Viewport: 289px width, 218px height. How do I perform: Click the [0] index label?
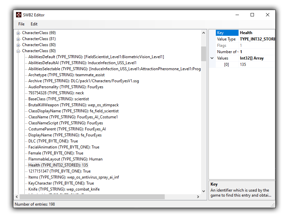click(227, 65)
